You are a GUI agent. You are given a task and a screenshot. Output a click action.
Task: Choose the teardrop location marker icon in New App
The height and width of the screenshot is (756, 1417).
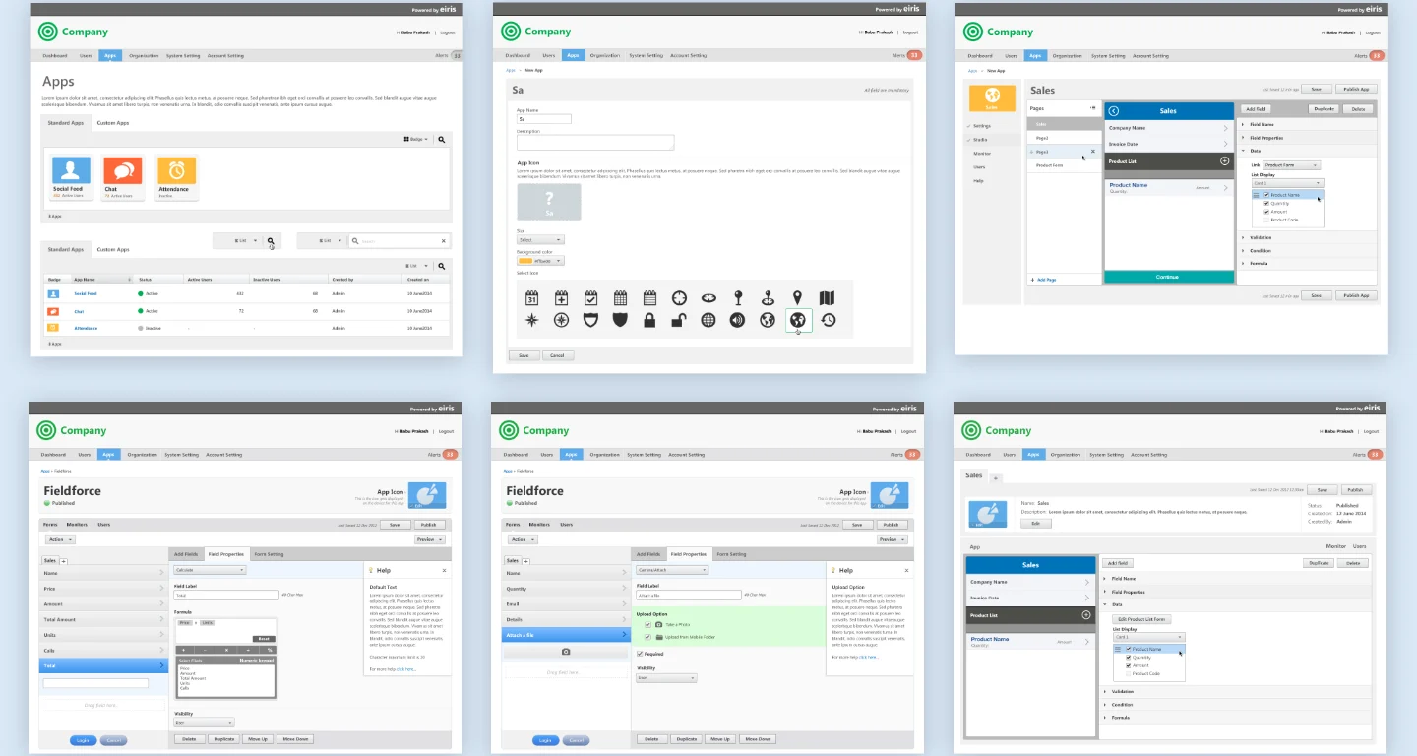point(797,297)
